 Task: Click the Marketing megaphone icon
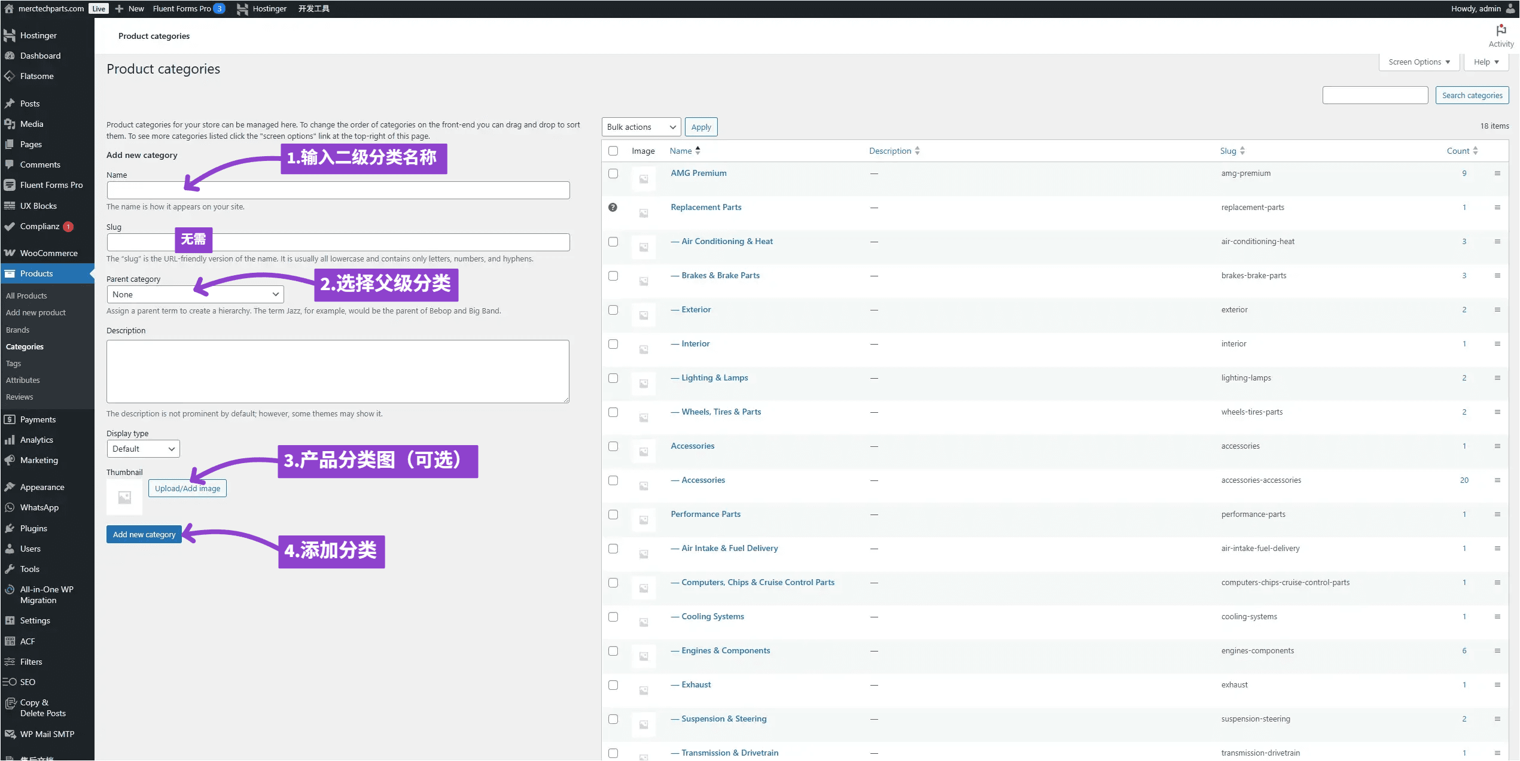point(10,460)
